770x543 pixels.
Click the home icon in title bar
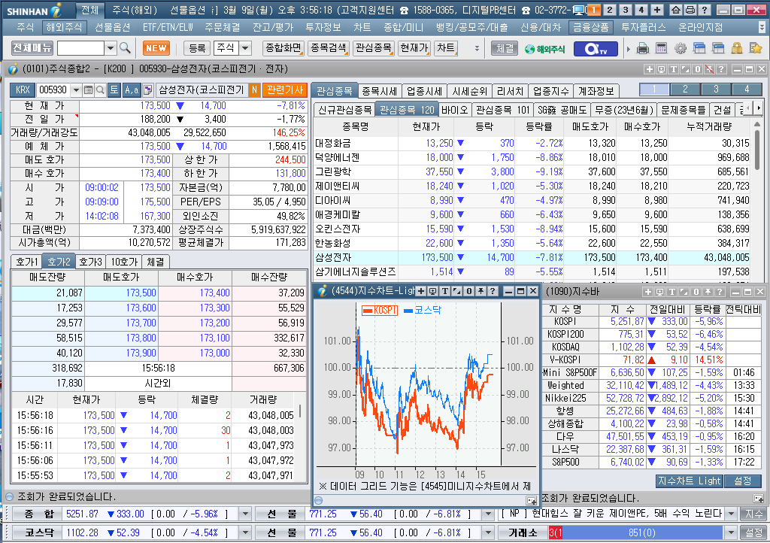tap(676, 9)
